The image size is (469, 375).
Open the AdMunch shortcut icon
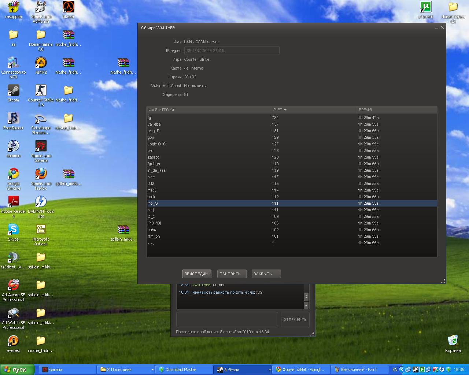41,12
